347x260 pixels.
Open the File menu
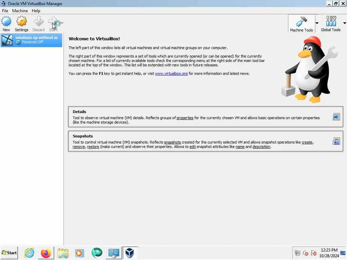pyautogui.click(x=5, y=10)
